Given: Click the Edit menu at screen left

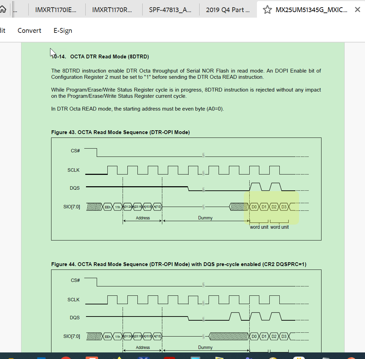Looking at the screenshot, I should pyautogui.click(x=3, y=30).
